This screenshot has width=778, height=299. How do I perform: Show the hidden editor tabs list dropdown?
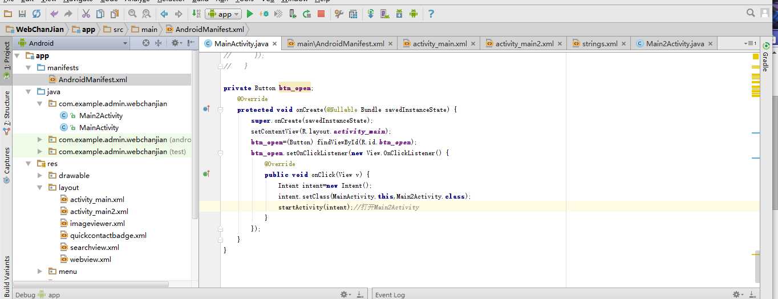click(749, 43)
